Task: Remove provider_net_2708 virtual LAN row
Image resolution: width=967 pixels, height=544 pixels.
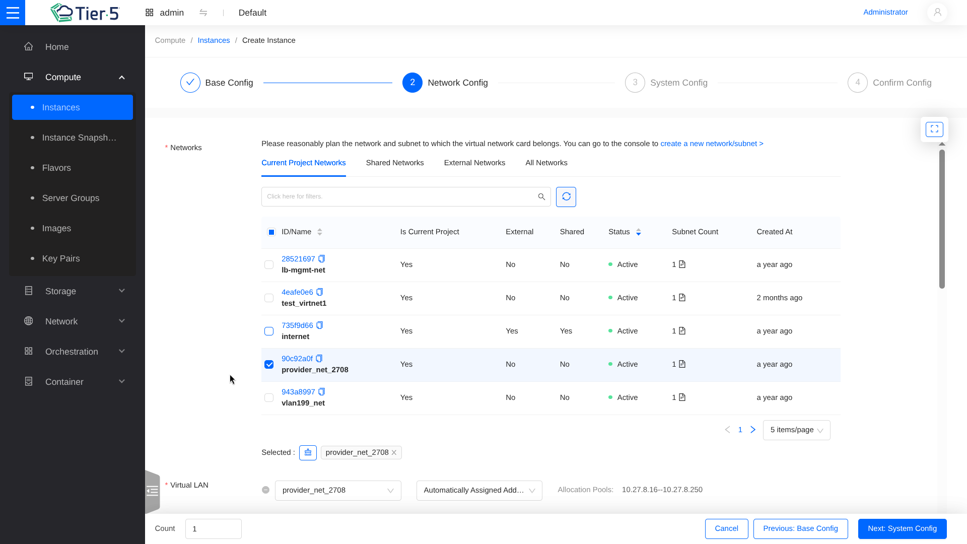Action: 265,490
